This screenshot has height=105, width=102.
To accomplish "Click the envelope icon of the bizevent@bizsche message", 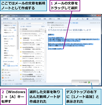I will pos(21,52).
